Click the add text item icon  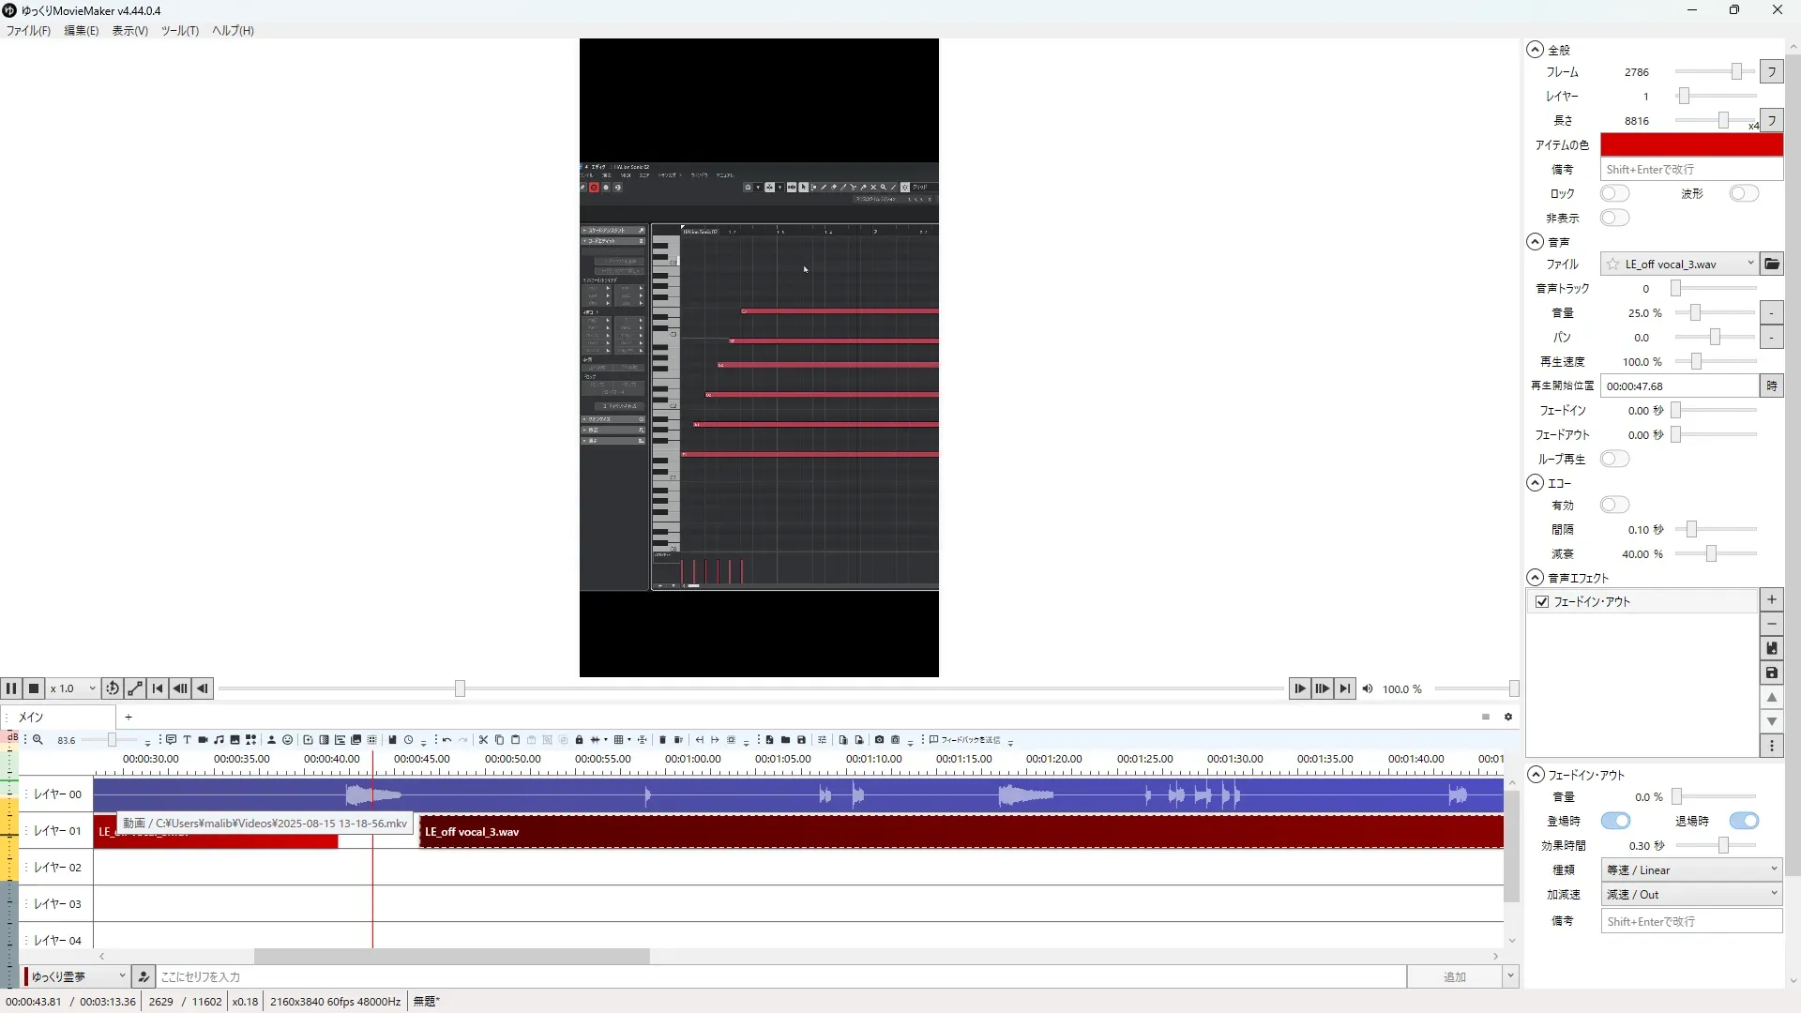(187, 740)
